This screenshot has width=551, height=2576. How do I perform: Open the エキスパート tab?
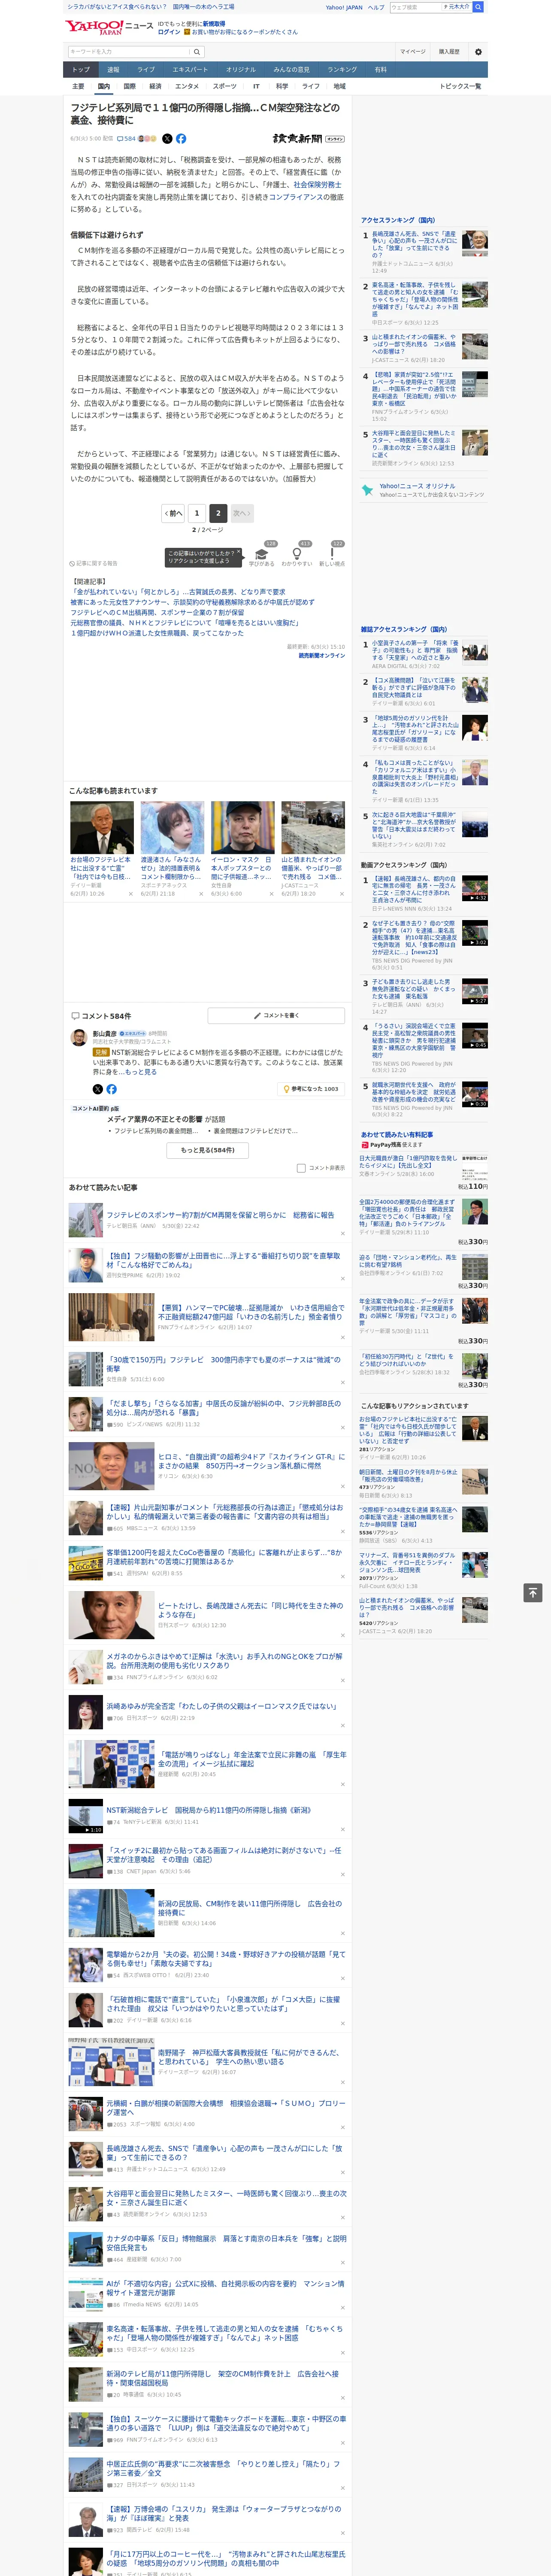tap(190, 70)
